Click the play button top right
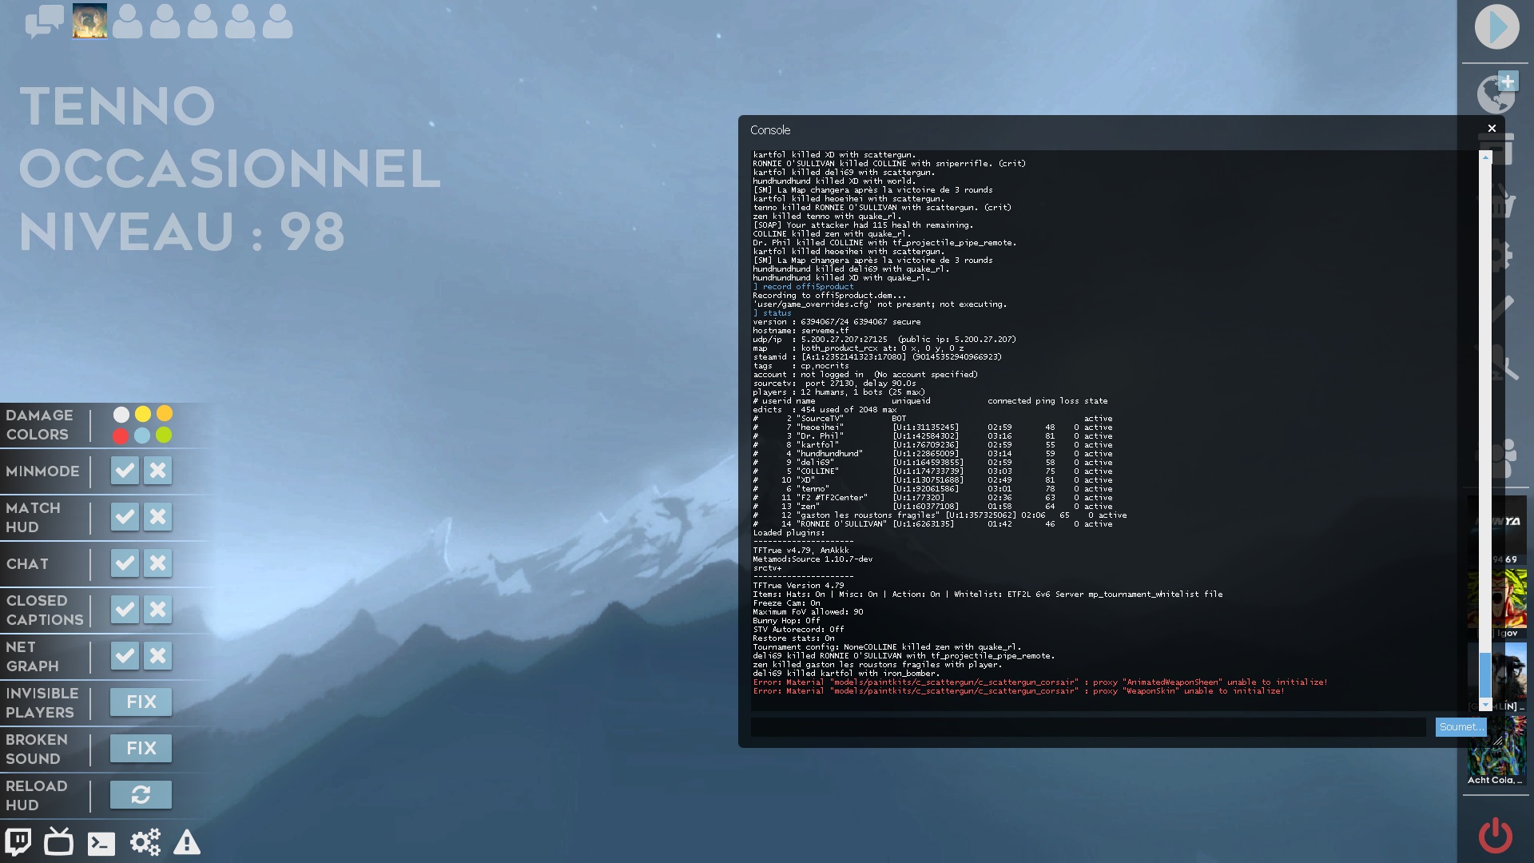Image resolution: width=1534 pixels, height=863 pixels. click(1496, 27)
